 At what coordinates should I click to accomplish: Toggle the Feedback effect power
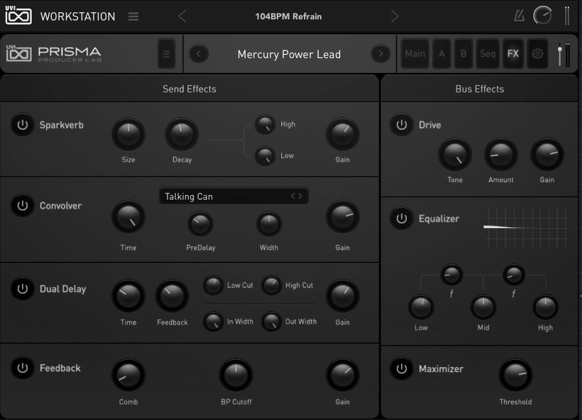[23, 368]
